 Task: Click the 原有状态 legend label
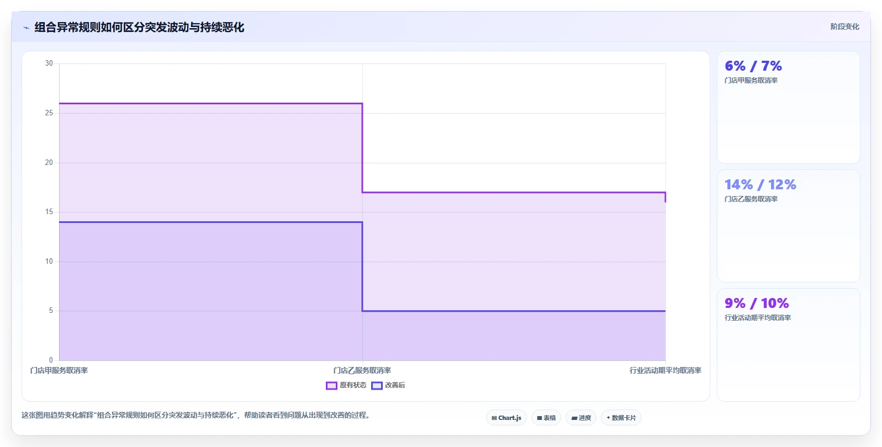pos(353,385)
